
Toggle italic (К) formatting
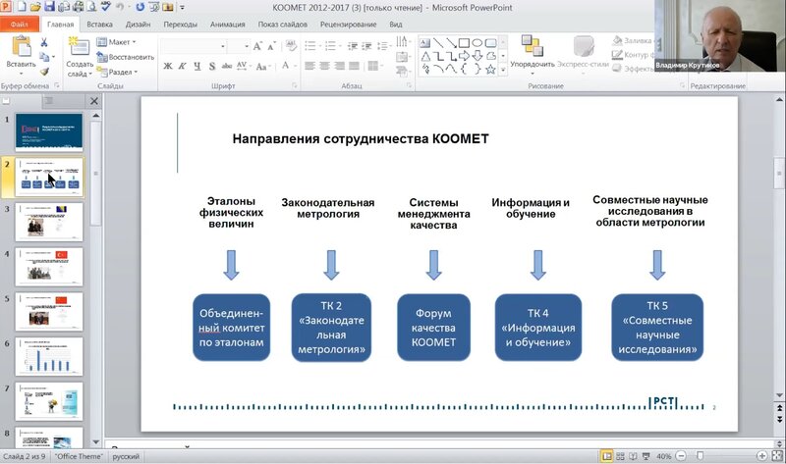(x=183, y=67)
